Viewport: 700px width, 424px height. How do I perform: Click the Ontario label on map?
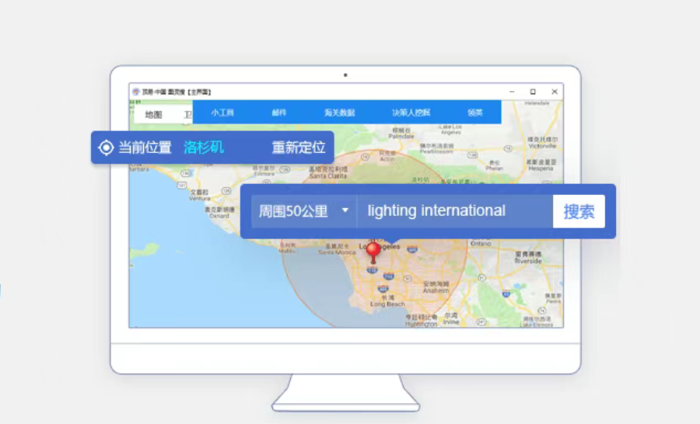tap(481, 243)
